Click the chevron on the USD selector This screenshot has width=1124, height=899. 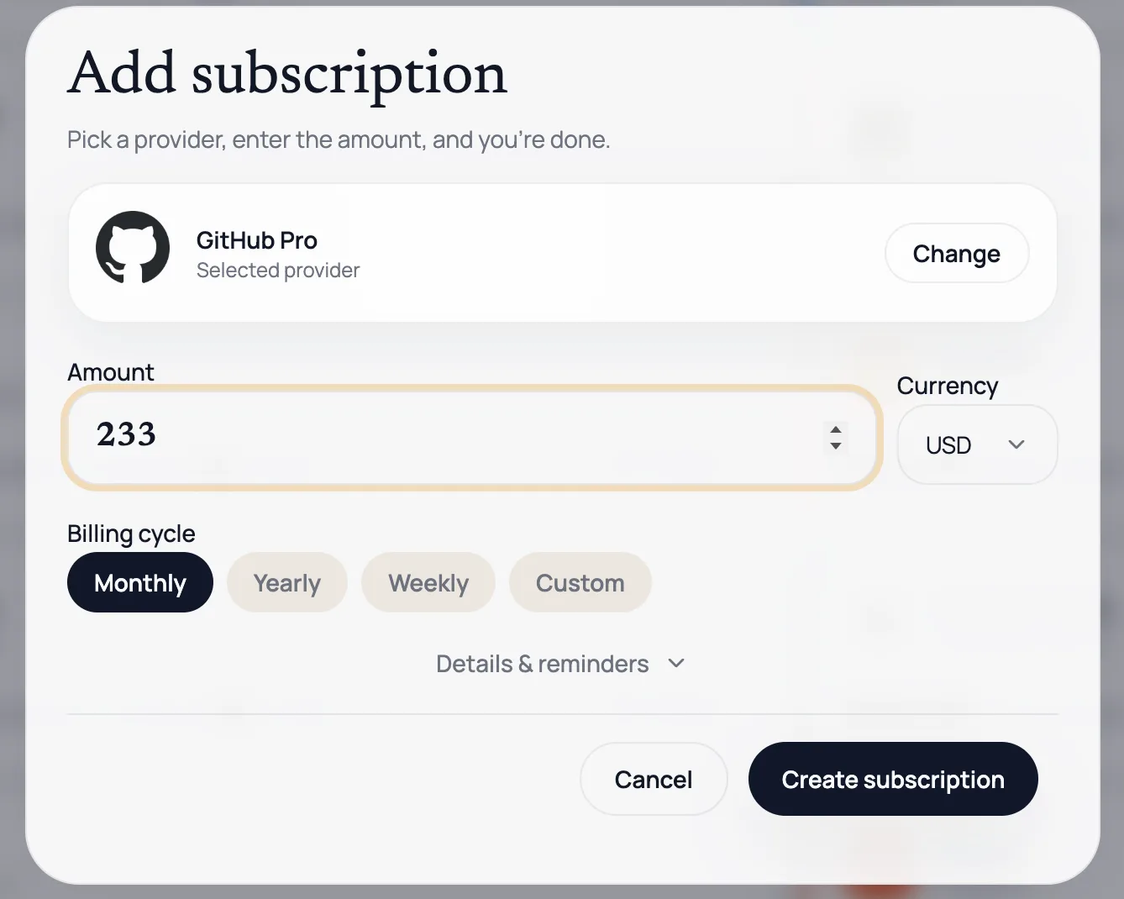(x=1016, y=444)
